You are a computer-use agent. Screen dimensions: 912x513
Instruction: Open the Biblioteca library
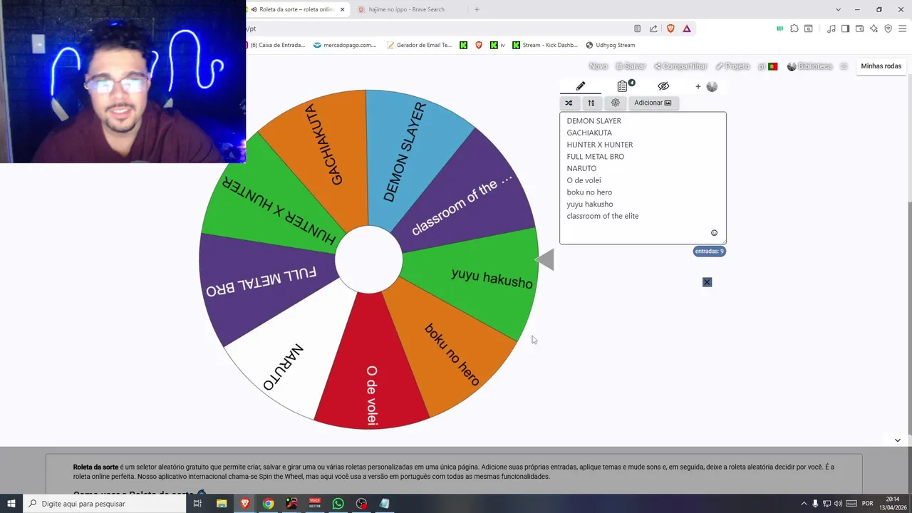[809, 66]
